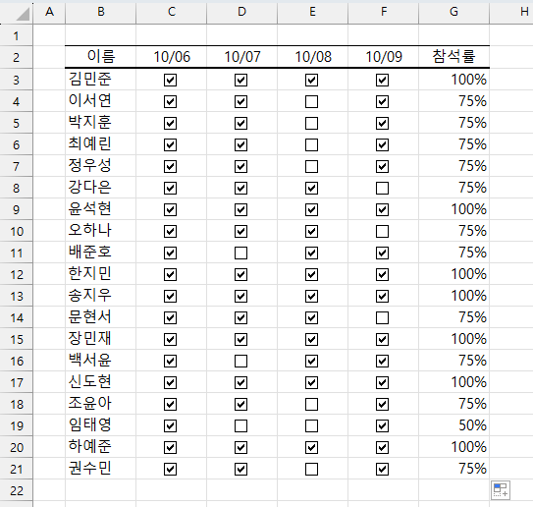Tick 정우성's 10/08 checkbox
This screenshot has width=533, height=507.
(x=312, y=166)
